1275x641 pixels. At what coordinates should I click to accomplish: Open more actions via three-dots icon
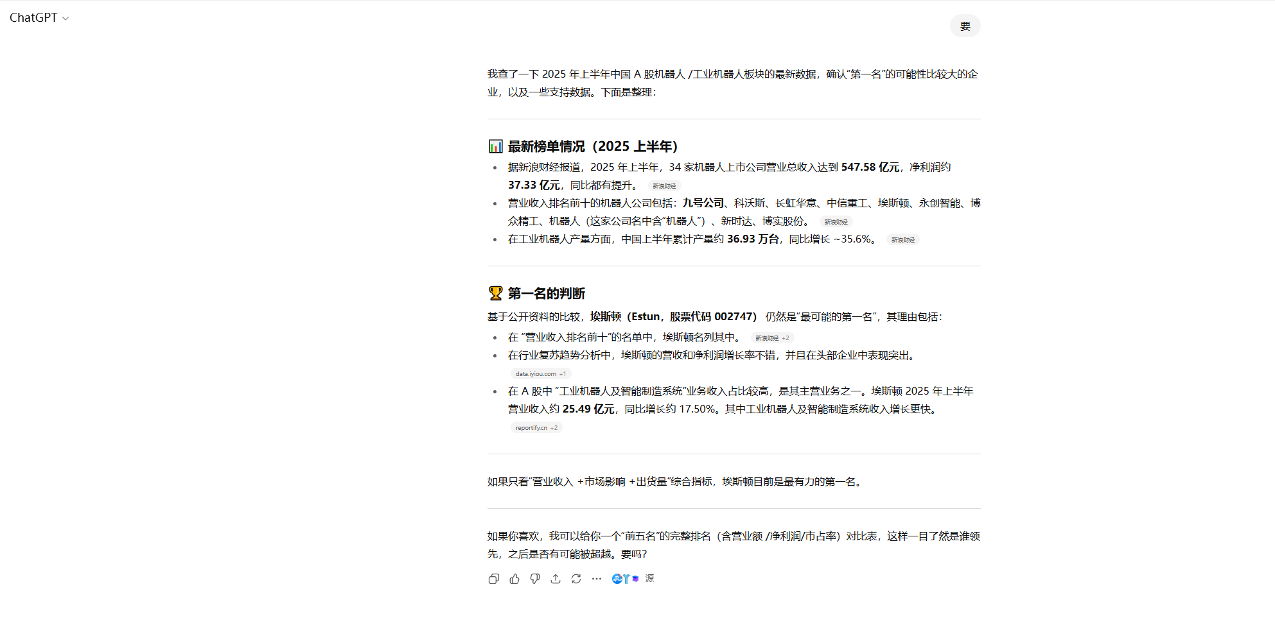[x=597, y=579]
